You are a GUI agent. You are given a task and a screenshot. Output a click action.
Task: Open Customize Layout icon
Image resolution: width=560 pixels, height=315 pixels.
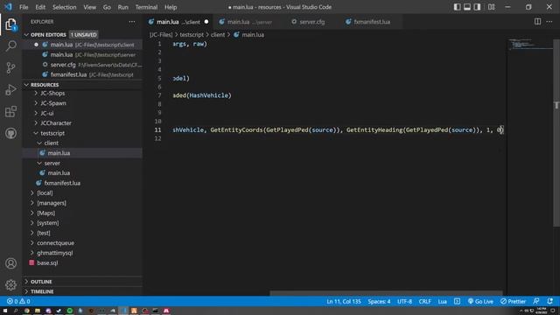492,7
